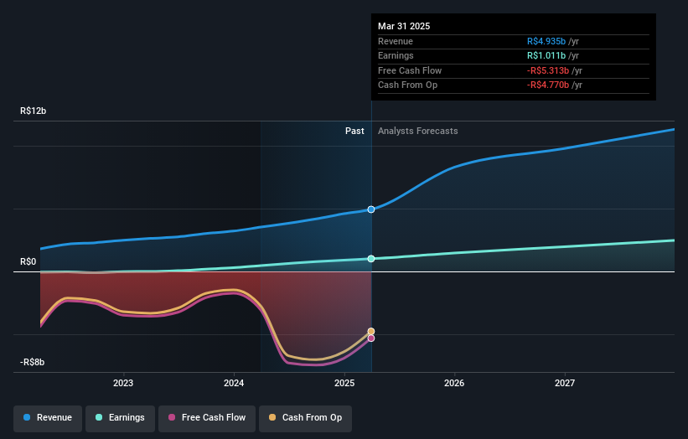Click the 2025 x-axis label
This screenshot has width=688, height=439.
pos(344,383)
